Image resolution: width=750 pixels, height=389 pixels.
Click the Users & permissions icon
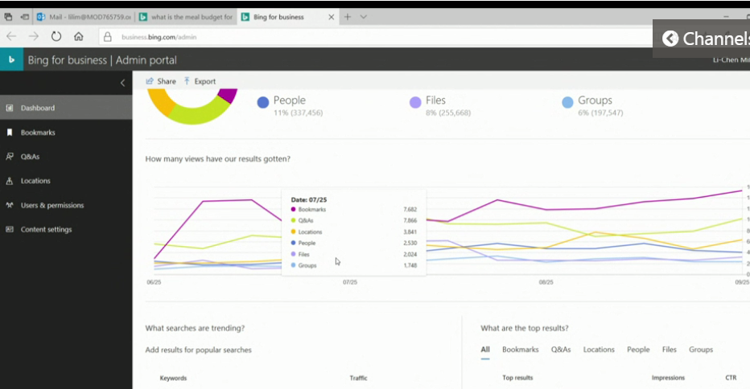10,205
